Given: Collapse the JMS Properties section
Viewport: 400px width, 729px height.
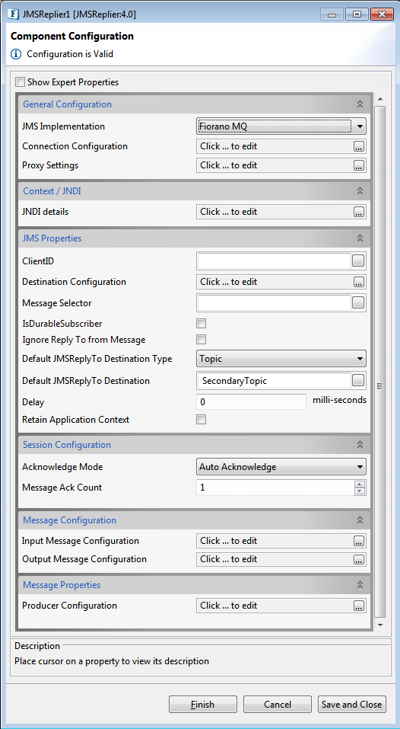Looking at the screenshot, I should pyautogui.click(x=360, y=238).
